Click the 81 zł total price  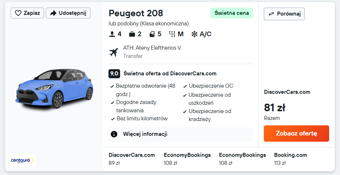(x=275, y=108)
